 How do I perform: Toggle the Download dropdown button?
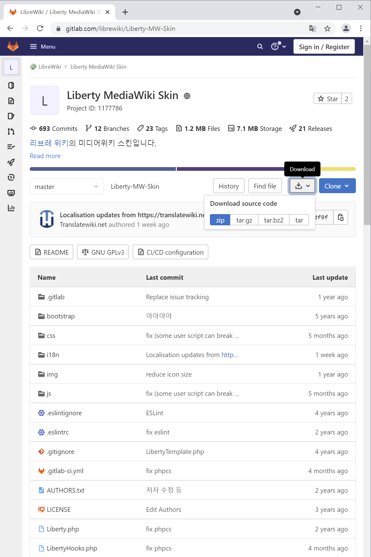pyautogui.click(x=302, y=186)
